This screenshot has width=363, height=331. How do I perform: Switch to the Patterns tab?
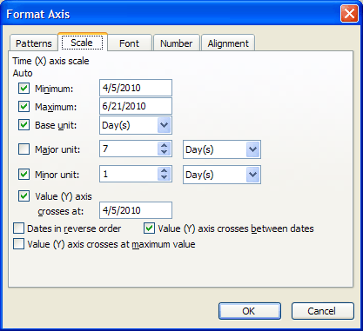pyautogui.click(x=34, y=43)
